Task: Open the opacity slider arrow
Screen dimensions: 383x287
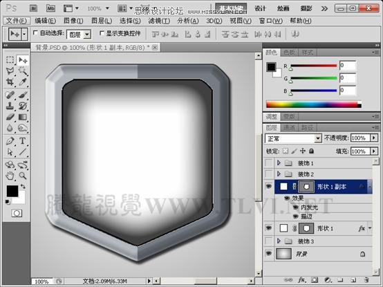Action: tap(374, 138)
